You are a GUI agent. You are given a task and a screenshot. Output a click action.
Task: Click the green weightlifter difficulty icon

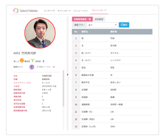pos(33,60)
